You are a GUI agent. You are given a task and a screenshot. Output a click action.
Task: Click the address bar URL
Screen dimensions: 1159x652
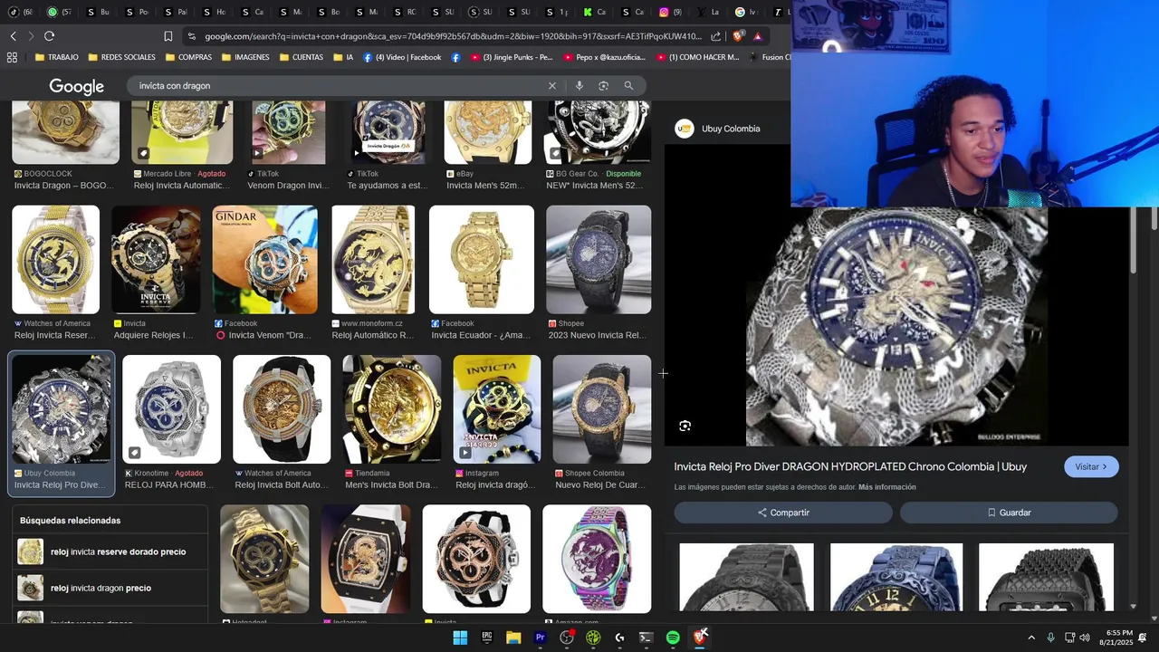coord(453,36)
